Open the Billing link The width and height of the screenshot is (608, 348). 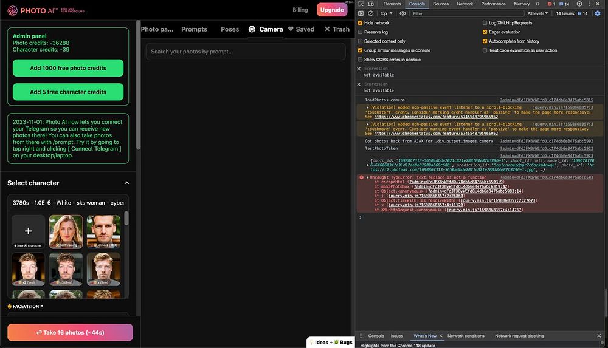point(300,10)
